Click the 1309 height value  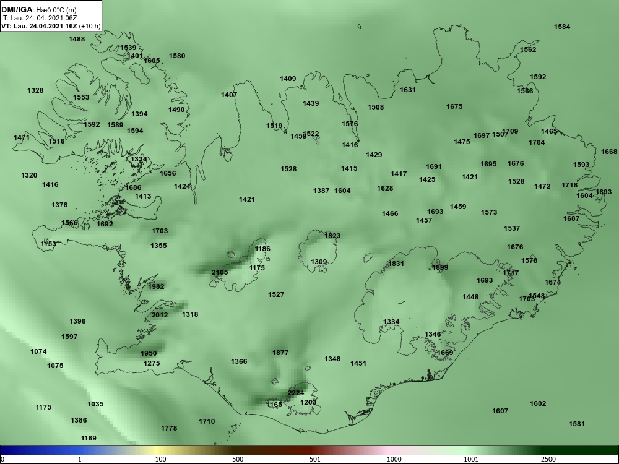pyautogui.click(x=319, y=262)
